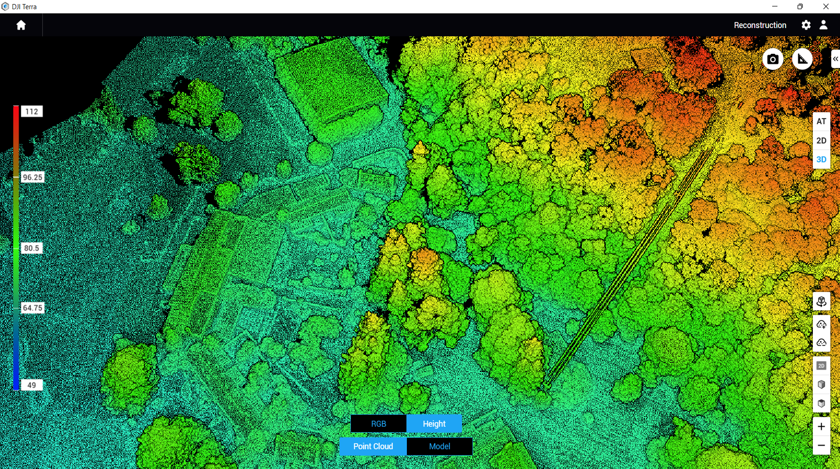The width and height of the screenshot is (840, 469).
Task: Toggle display to Height coloring
Action: pos(434,424)
